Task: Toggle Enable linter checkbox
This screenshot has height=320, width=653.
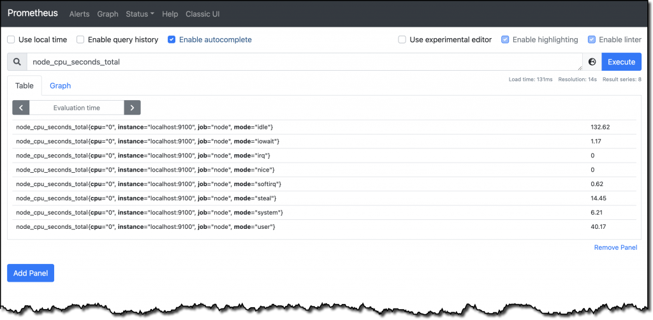Action: pyautogui.click(x=591, y=40)
